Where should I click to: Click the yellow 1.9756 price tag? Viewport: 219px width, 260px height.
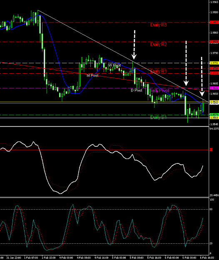coord(214,63)
